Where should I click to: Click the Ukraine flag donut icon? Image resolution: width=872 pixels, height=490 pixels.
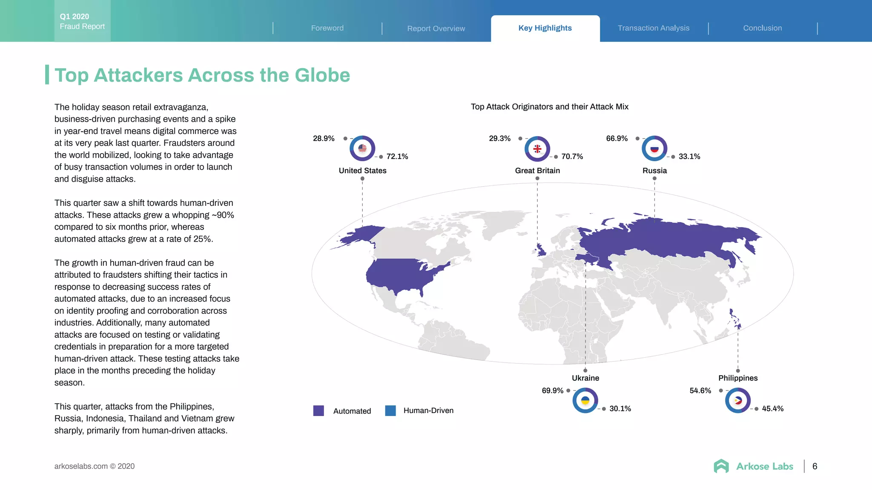pos(585,400)
